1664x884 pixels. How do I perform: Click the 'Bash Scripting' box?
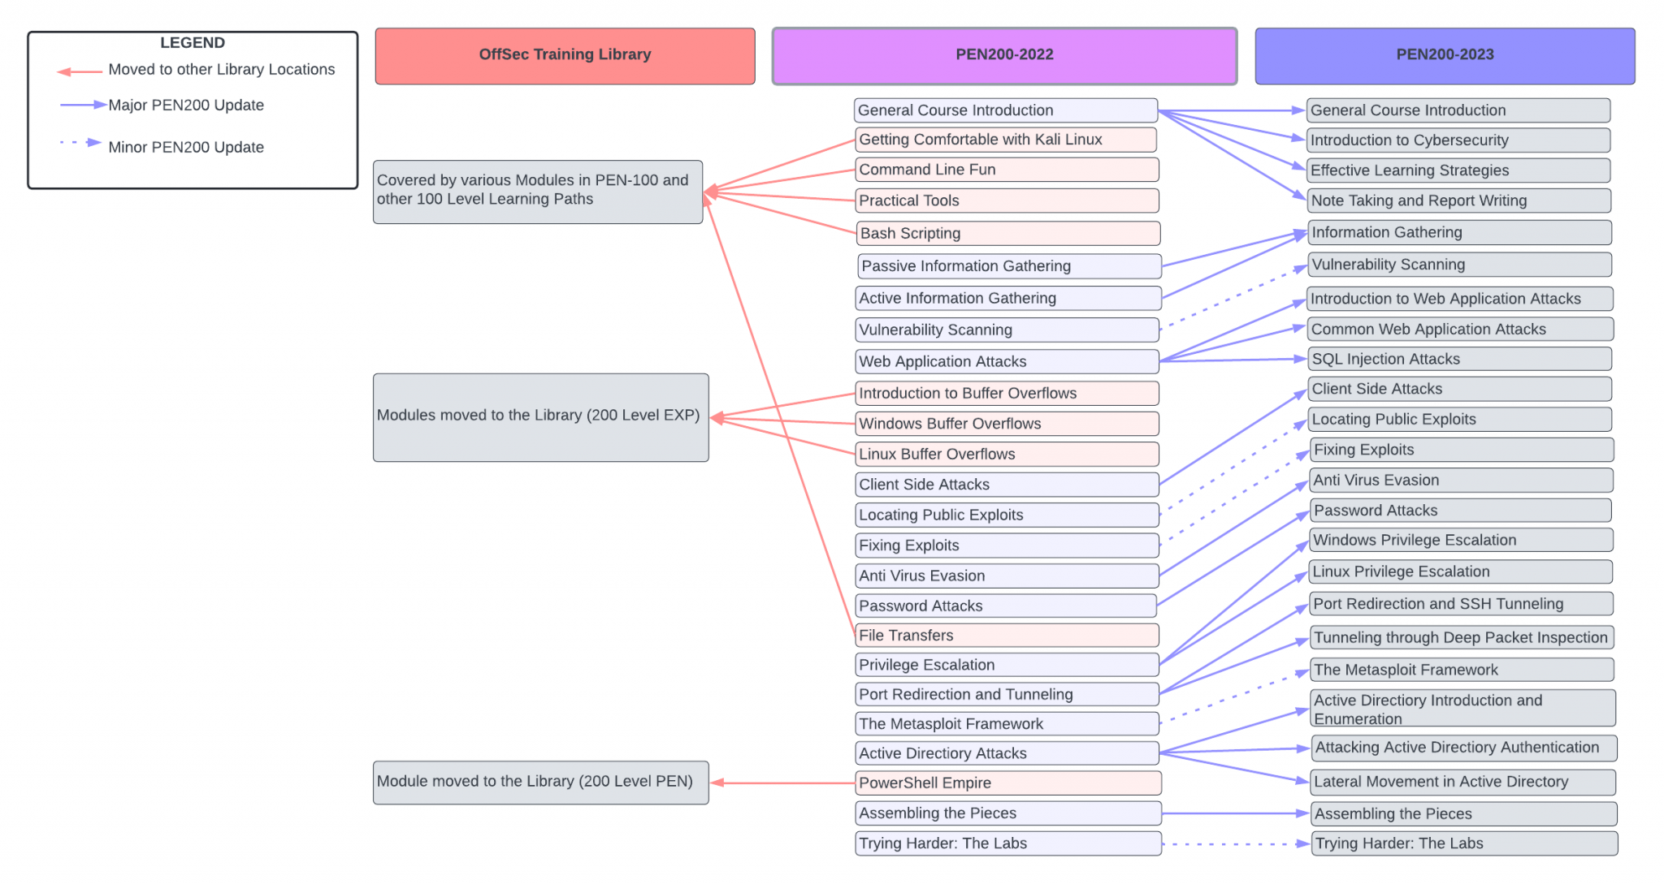(1008, 233)
